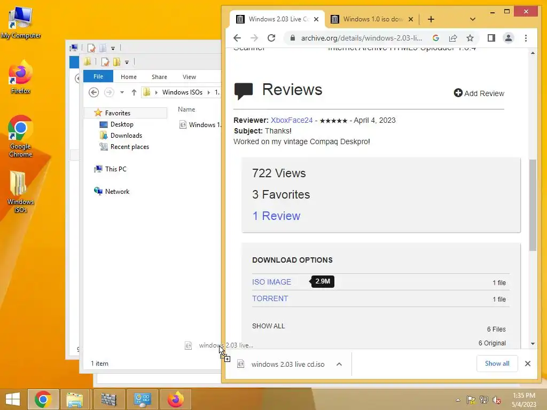Click the New folder icon in Explorer quick access toolbar

[x=116, y=62]
